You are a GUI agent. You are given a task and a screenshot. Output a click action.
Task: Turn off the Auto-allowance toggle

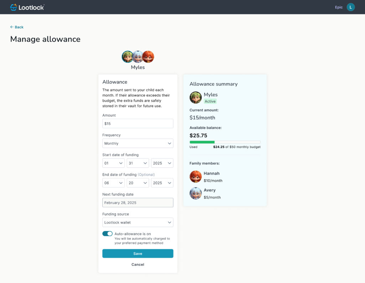click(107, 234)
